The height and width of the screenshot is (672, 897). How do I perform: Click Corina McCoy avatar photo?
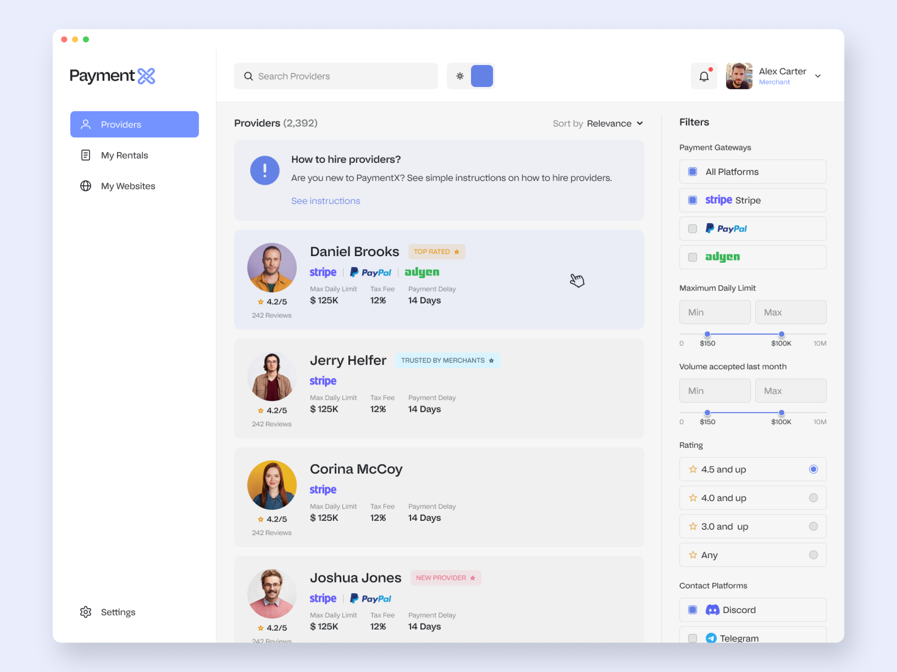pos(272,485)
